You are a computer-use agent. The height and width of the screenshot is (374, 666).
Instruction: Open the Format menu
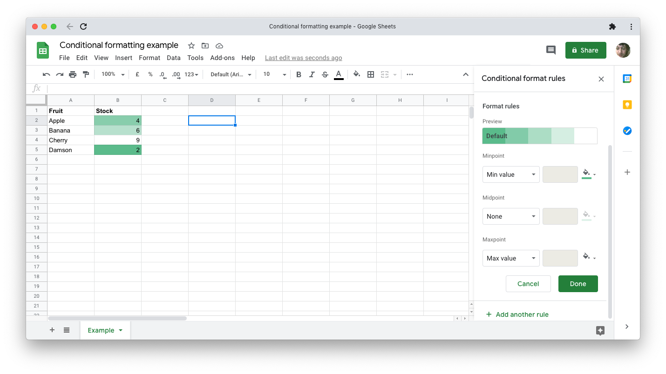[149, 58]
